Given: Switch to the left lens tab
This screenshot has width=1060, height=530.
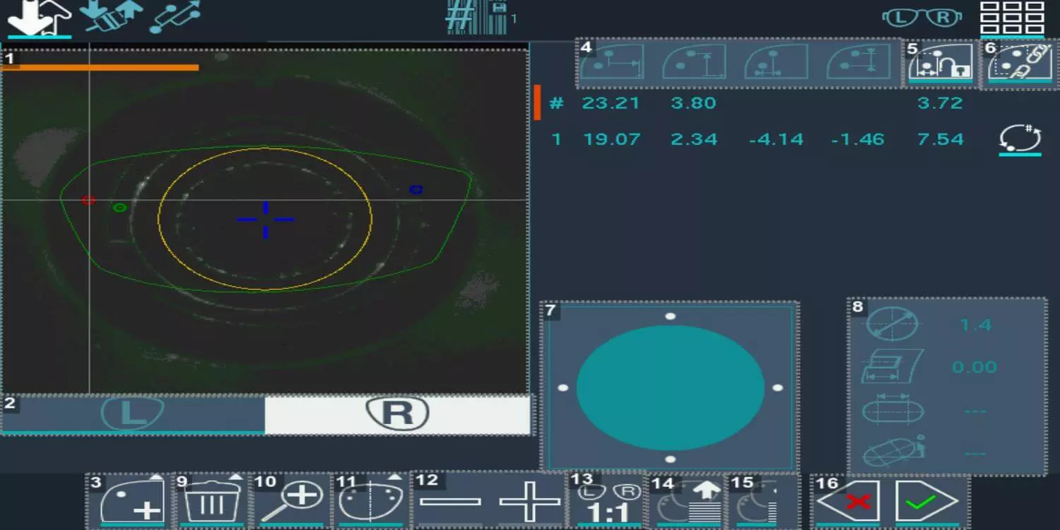Looking at the screenshot, I should (132, 413).
